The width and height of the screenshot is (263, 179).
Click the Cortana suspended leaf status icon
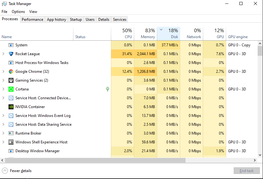(107, 89)
